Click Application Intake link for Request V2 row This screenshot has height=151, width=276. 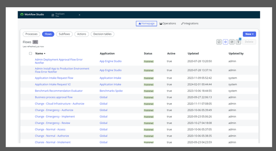[111, 84]
